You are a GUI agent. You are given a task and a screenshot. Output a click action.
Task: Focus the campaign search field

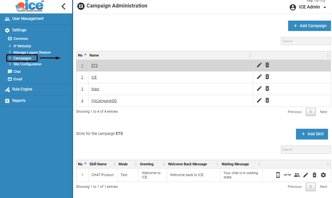[x=305, y=41]
